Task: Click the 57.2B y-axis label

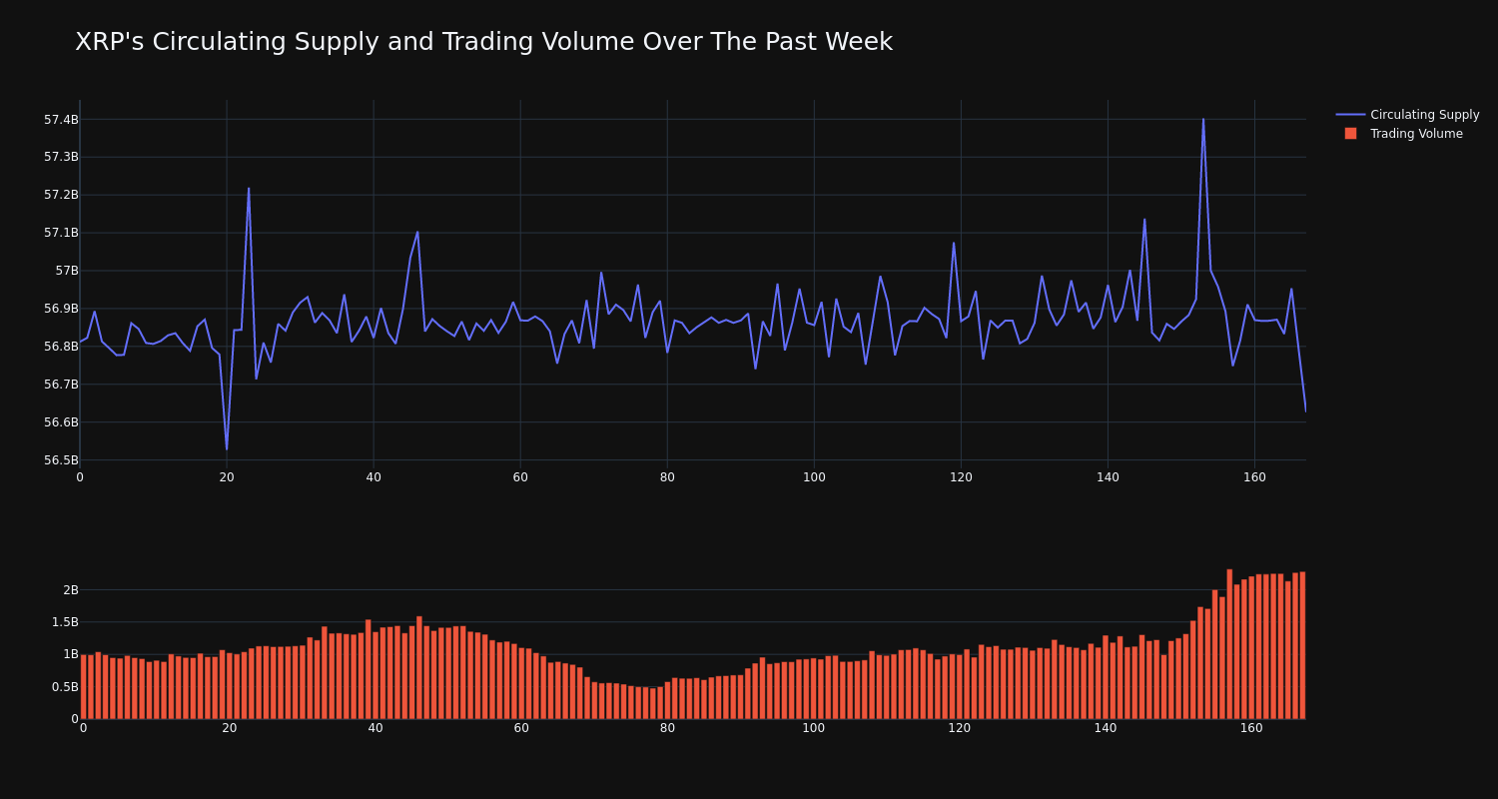Action: 60,195
